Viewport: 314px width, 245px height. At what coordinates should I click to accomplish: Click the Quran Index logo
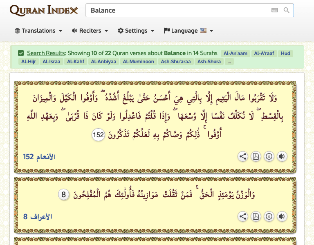tap(44, 10)
